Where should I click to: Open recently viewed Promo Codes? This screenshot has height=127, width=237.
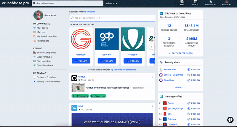170,69
